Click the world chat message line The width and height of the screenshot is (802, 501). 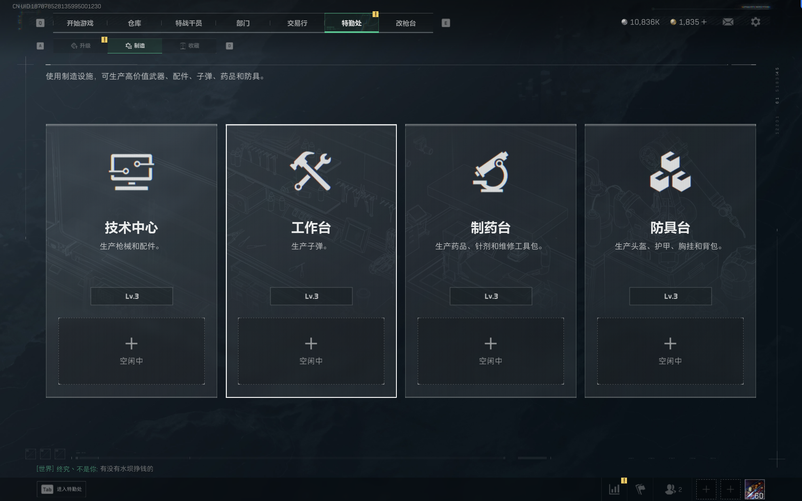(x=95, y=468)
